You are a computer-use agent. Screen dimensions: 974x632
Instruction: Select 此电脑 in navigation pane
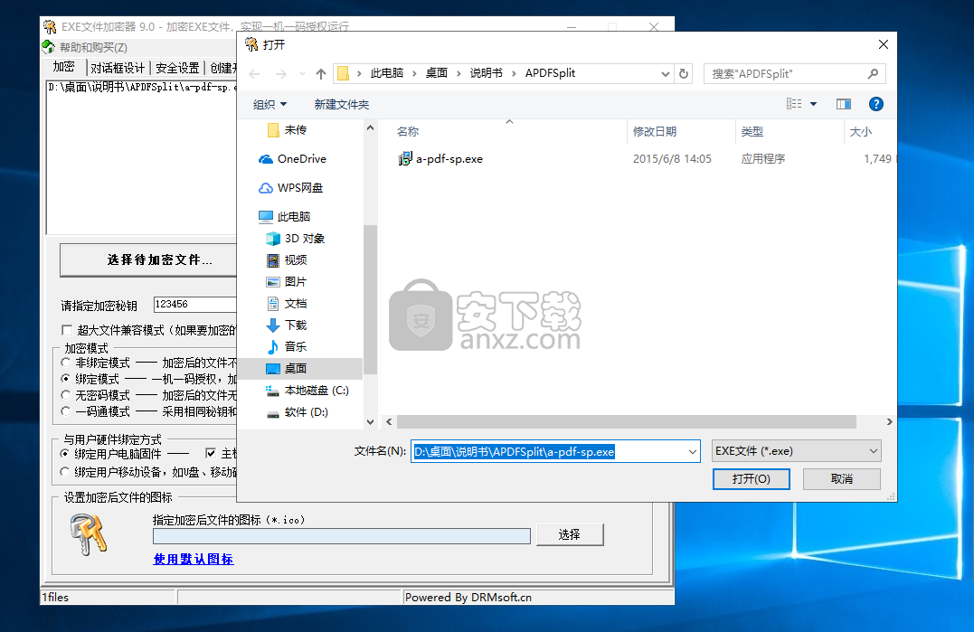pos(285,217)
